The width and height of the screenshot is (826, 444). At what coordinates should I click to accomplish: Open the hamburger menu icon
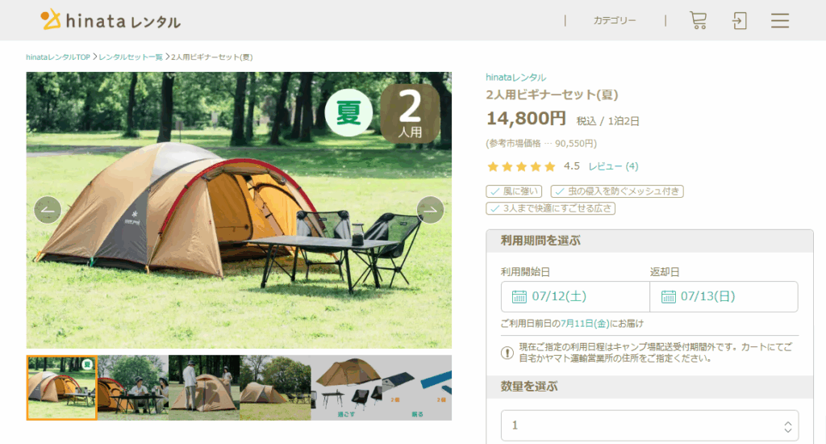pos(780,20)
